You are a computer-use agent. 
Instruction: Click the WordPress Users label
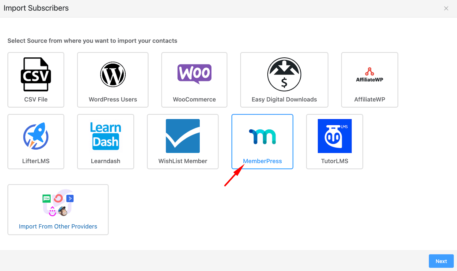click(113, 99)
